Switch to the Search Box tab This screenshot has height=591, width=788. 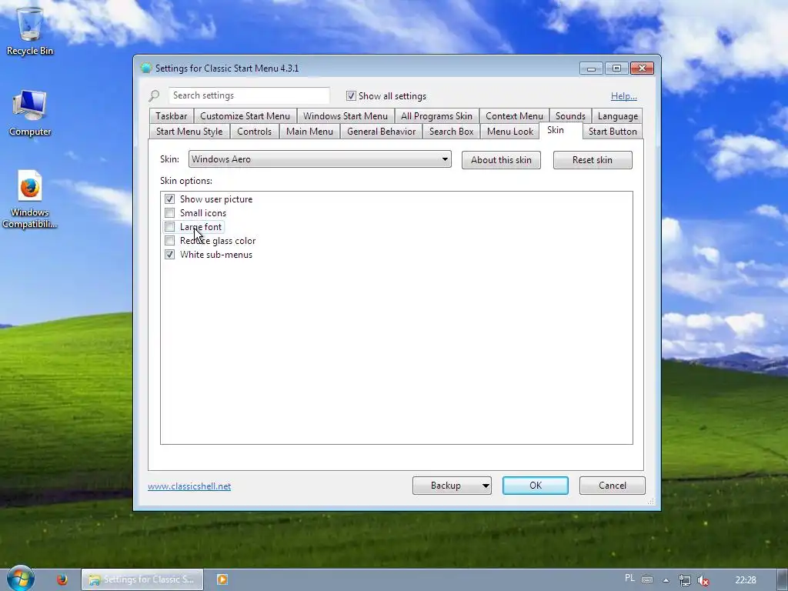coord(451,131)
